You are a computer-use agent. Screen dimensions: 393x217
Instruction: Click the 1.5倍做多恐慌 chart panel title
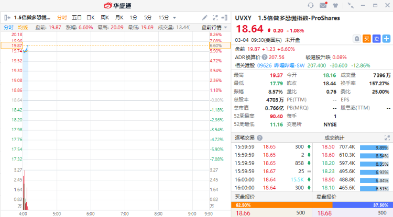click(32, 17)
